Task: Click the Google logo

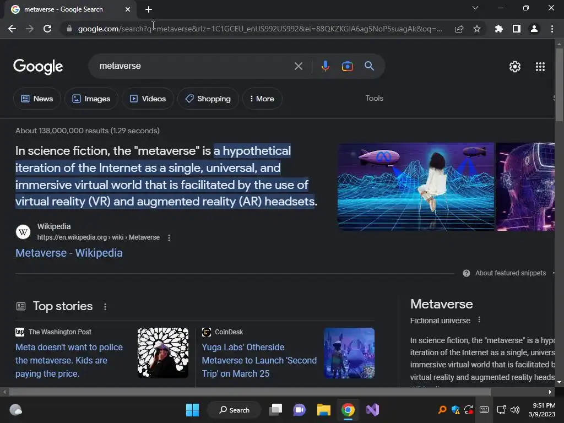Action: click(x=38, y=67)
